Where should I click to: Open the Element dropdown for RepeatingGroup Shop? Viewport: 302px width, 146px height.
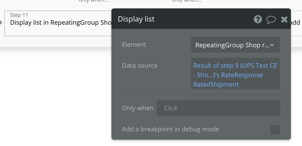[232, 45]
